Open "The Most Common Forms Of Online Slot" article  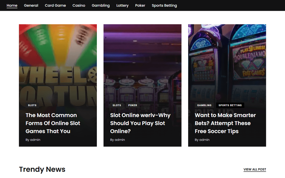click(x=53, y=123)
